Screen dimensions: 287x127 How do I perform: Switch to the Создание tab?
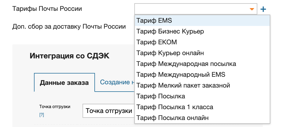[117, 82]
